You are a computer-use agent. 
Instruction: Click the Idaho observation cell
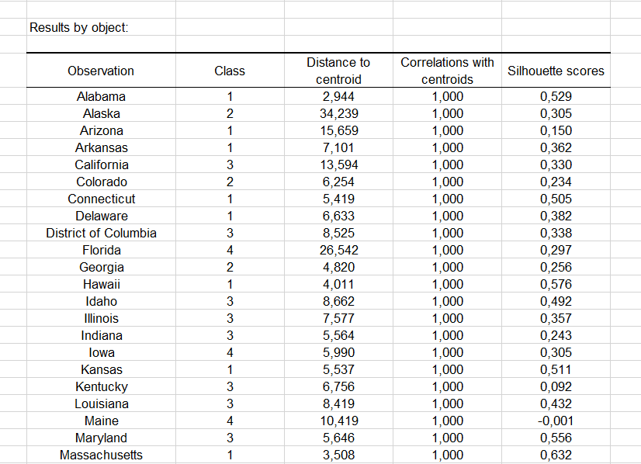pos(101,302)
